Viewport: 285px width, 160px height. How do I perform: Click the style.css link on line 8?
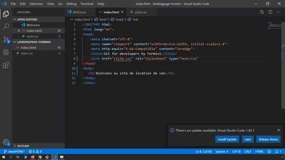(x=122, y=59)
